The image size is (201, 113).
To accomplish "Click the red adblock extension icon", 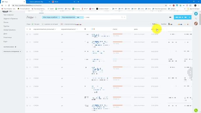I will 174,6.
